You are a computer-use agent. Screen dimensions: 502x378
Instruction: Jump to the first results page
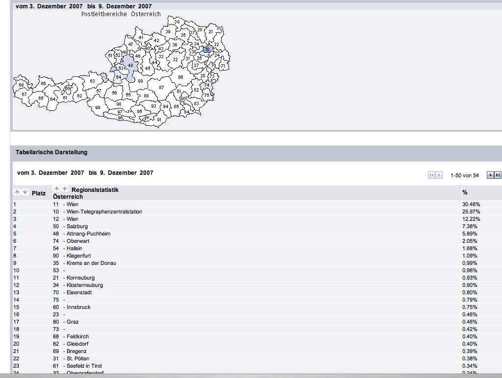click(x=431, y=175)
